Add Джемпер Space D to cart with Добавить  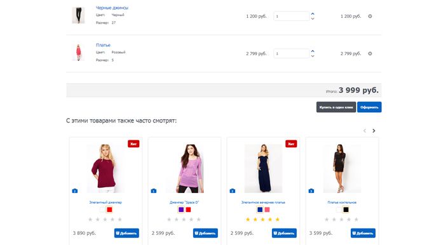(205, 233)
